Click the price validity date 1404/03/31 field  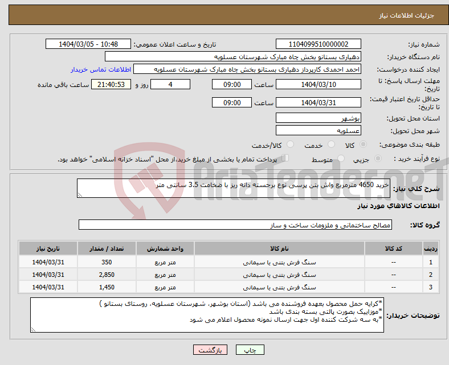coord(318,102)
